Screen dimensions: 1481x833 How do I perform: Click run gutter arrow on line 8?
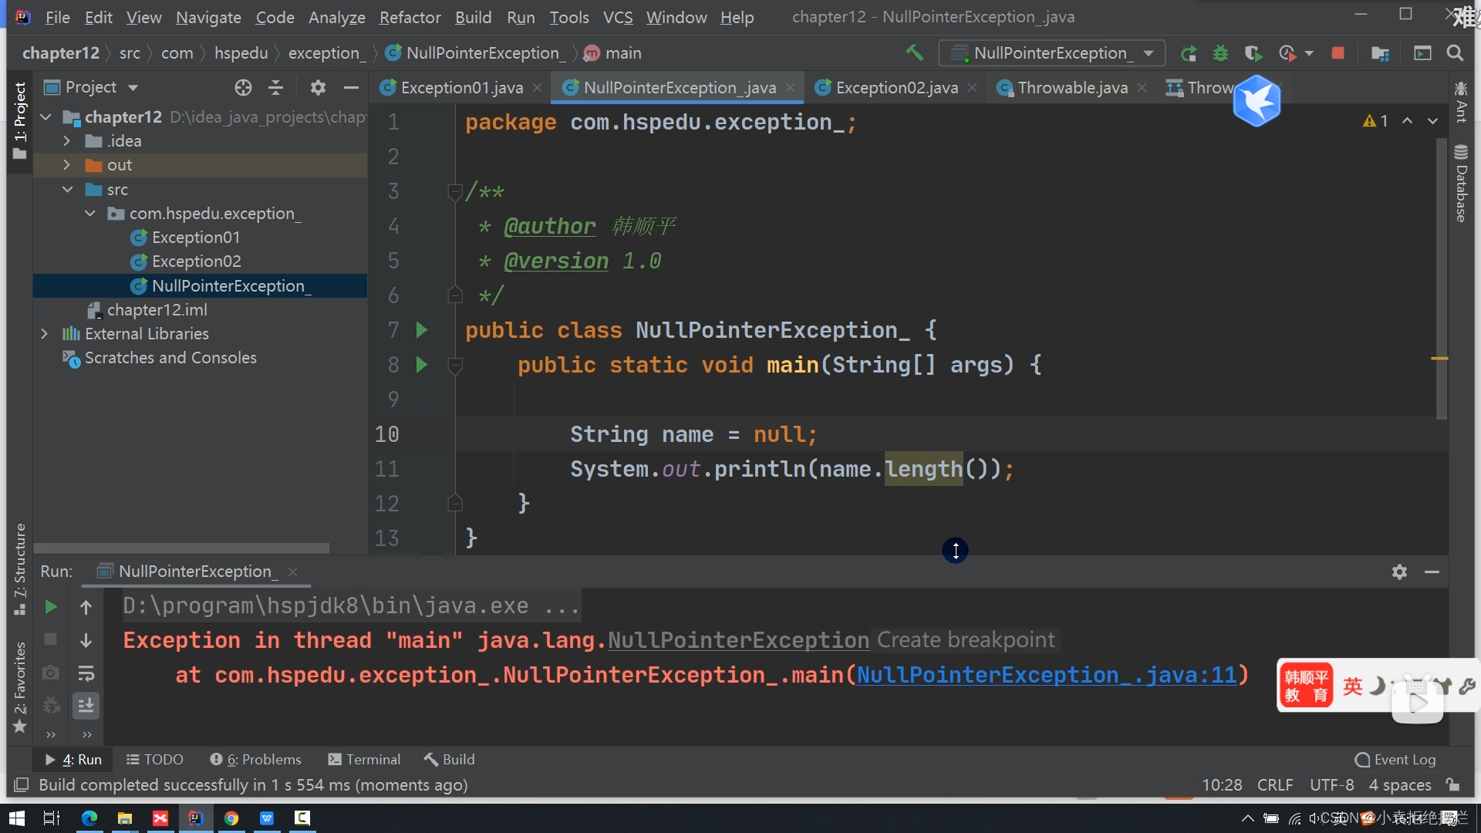pos(421,365)
